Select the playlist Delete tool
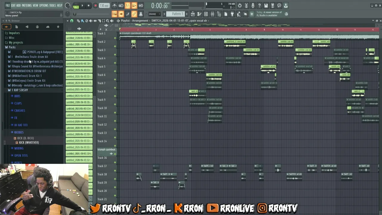Image resolution: width=382 pixels, height=215 pixels. pyautogui.click(x=87, y=21)
